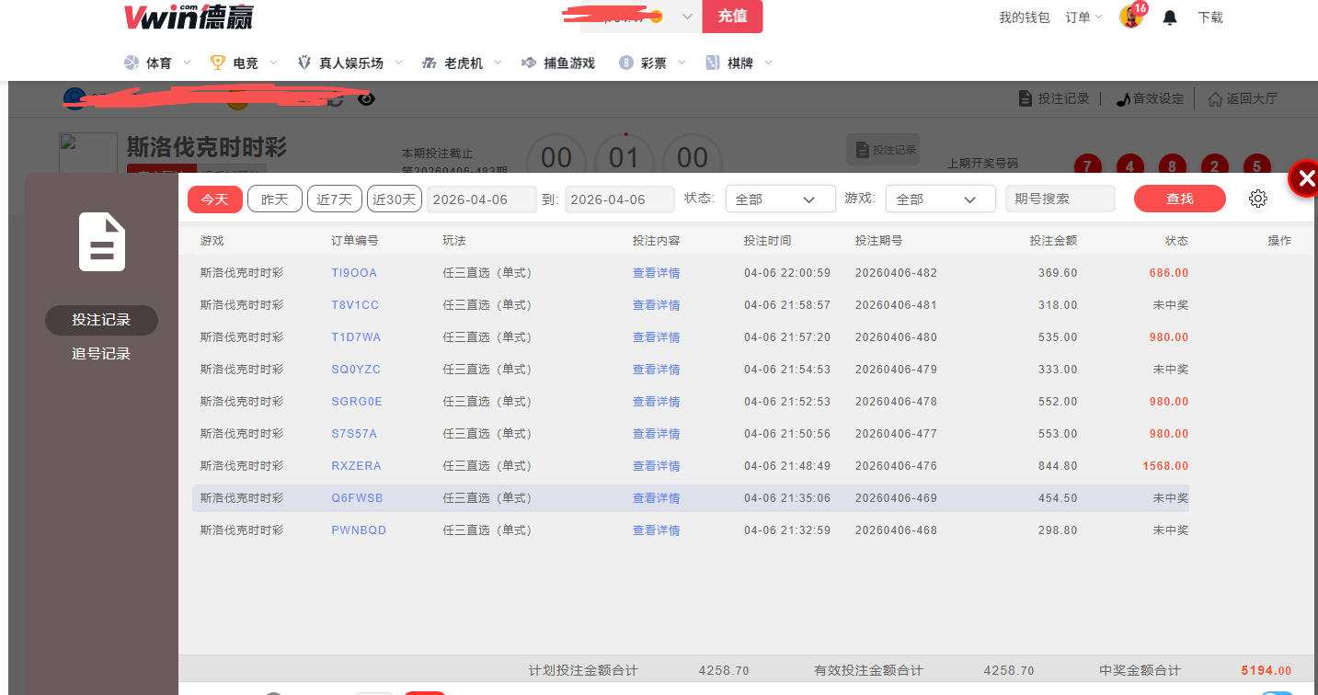Click the settings gear icon in filter bar
Viewport: 1318px width, 695px height.
(1258, 199)
